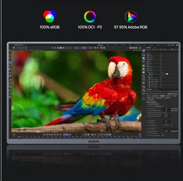Add a new document tab with plus

click(26, 45)
